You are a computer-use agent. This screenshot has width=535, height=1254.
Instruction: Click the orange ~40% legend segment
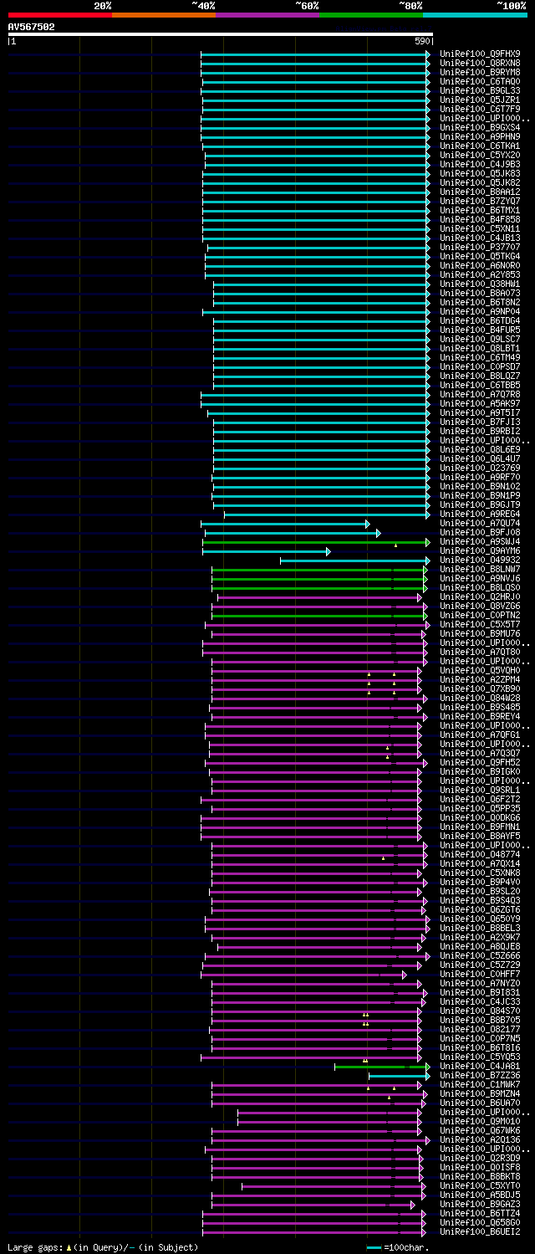click(163, 14)
